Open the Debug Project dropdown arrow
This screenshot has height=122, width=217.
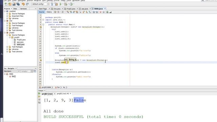click(x=68, y=4)
